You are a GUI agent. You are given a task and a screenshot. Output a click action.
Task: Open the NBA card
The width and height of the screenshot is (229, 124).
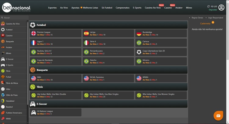(x=56, y=78)
